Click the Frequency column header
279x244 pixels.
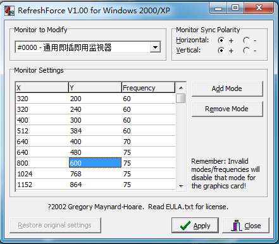coord(148,88)
